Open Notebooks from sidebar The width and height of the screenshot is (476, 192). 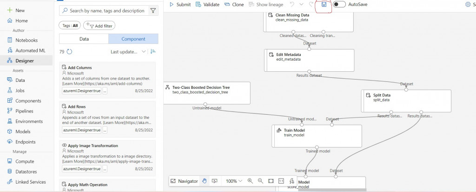(22, 40)
